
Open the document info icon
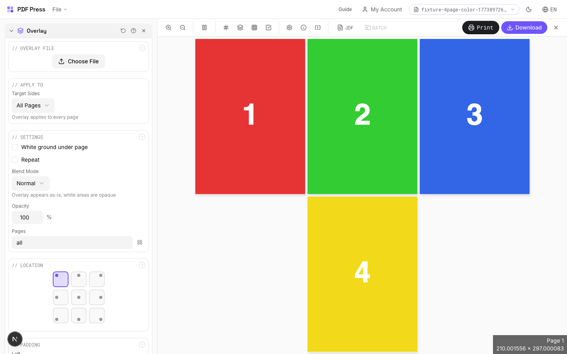coord(304,28)
